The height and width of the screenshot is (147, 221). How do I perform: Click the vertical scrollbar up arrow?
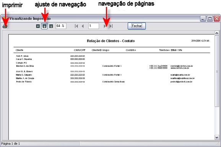pos(217,33)
